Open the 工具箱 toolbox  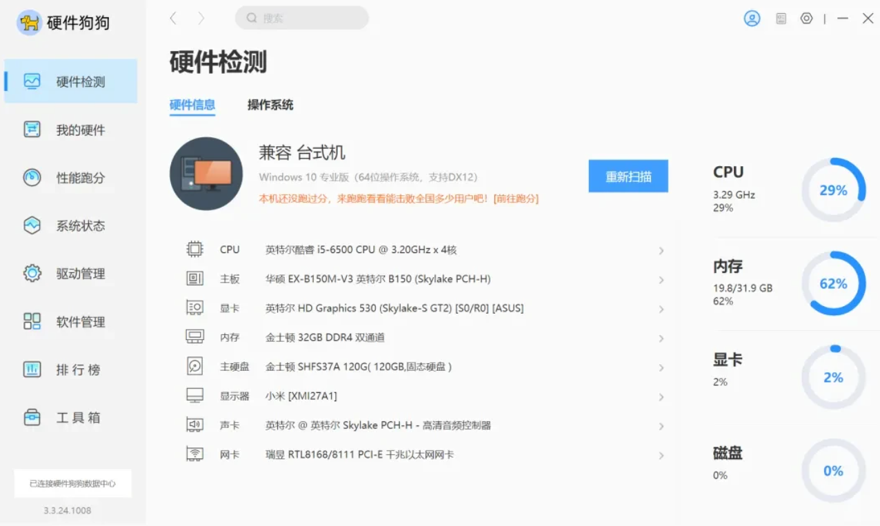[x=69, y=418]
